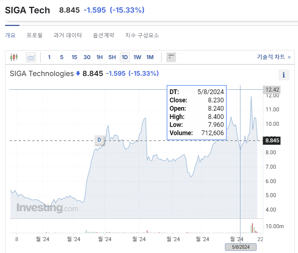Screen dimensions: 298x253
Task: Select the 30-minute interval
Action: (87, 57)
